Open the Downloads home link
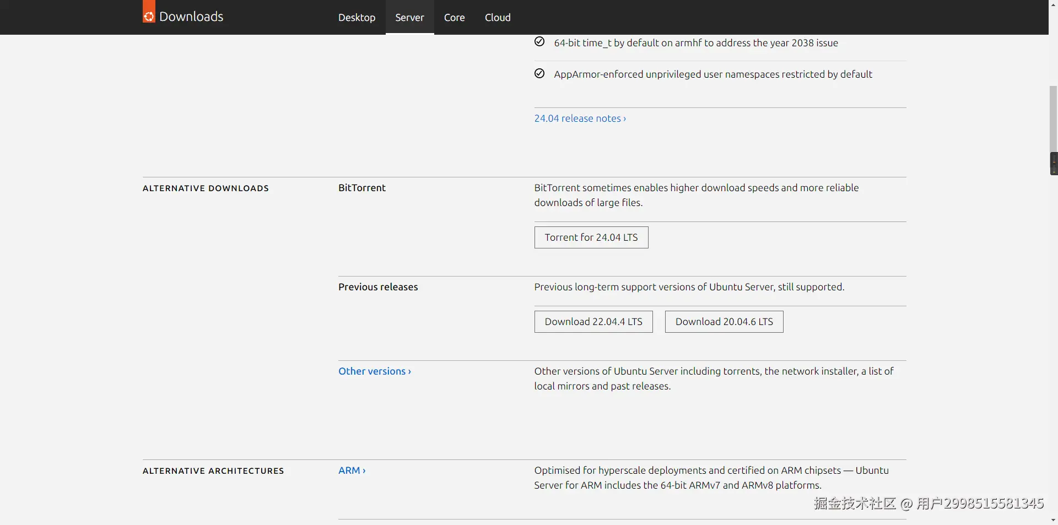The image size is (1058, 525). click(x=191, y=17)
